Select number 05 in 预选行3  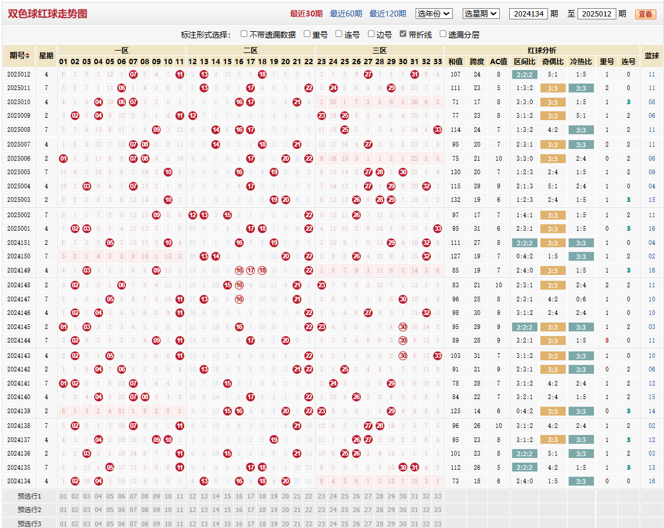(x=109, y=524)
